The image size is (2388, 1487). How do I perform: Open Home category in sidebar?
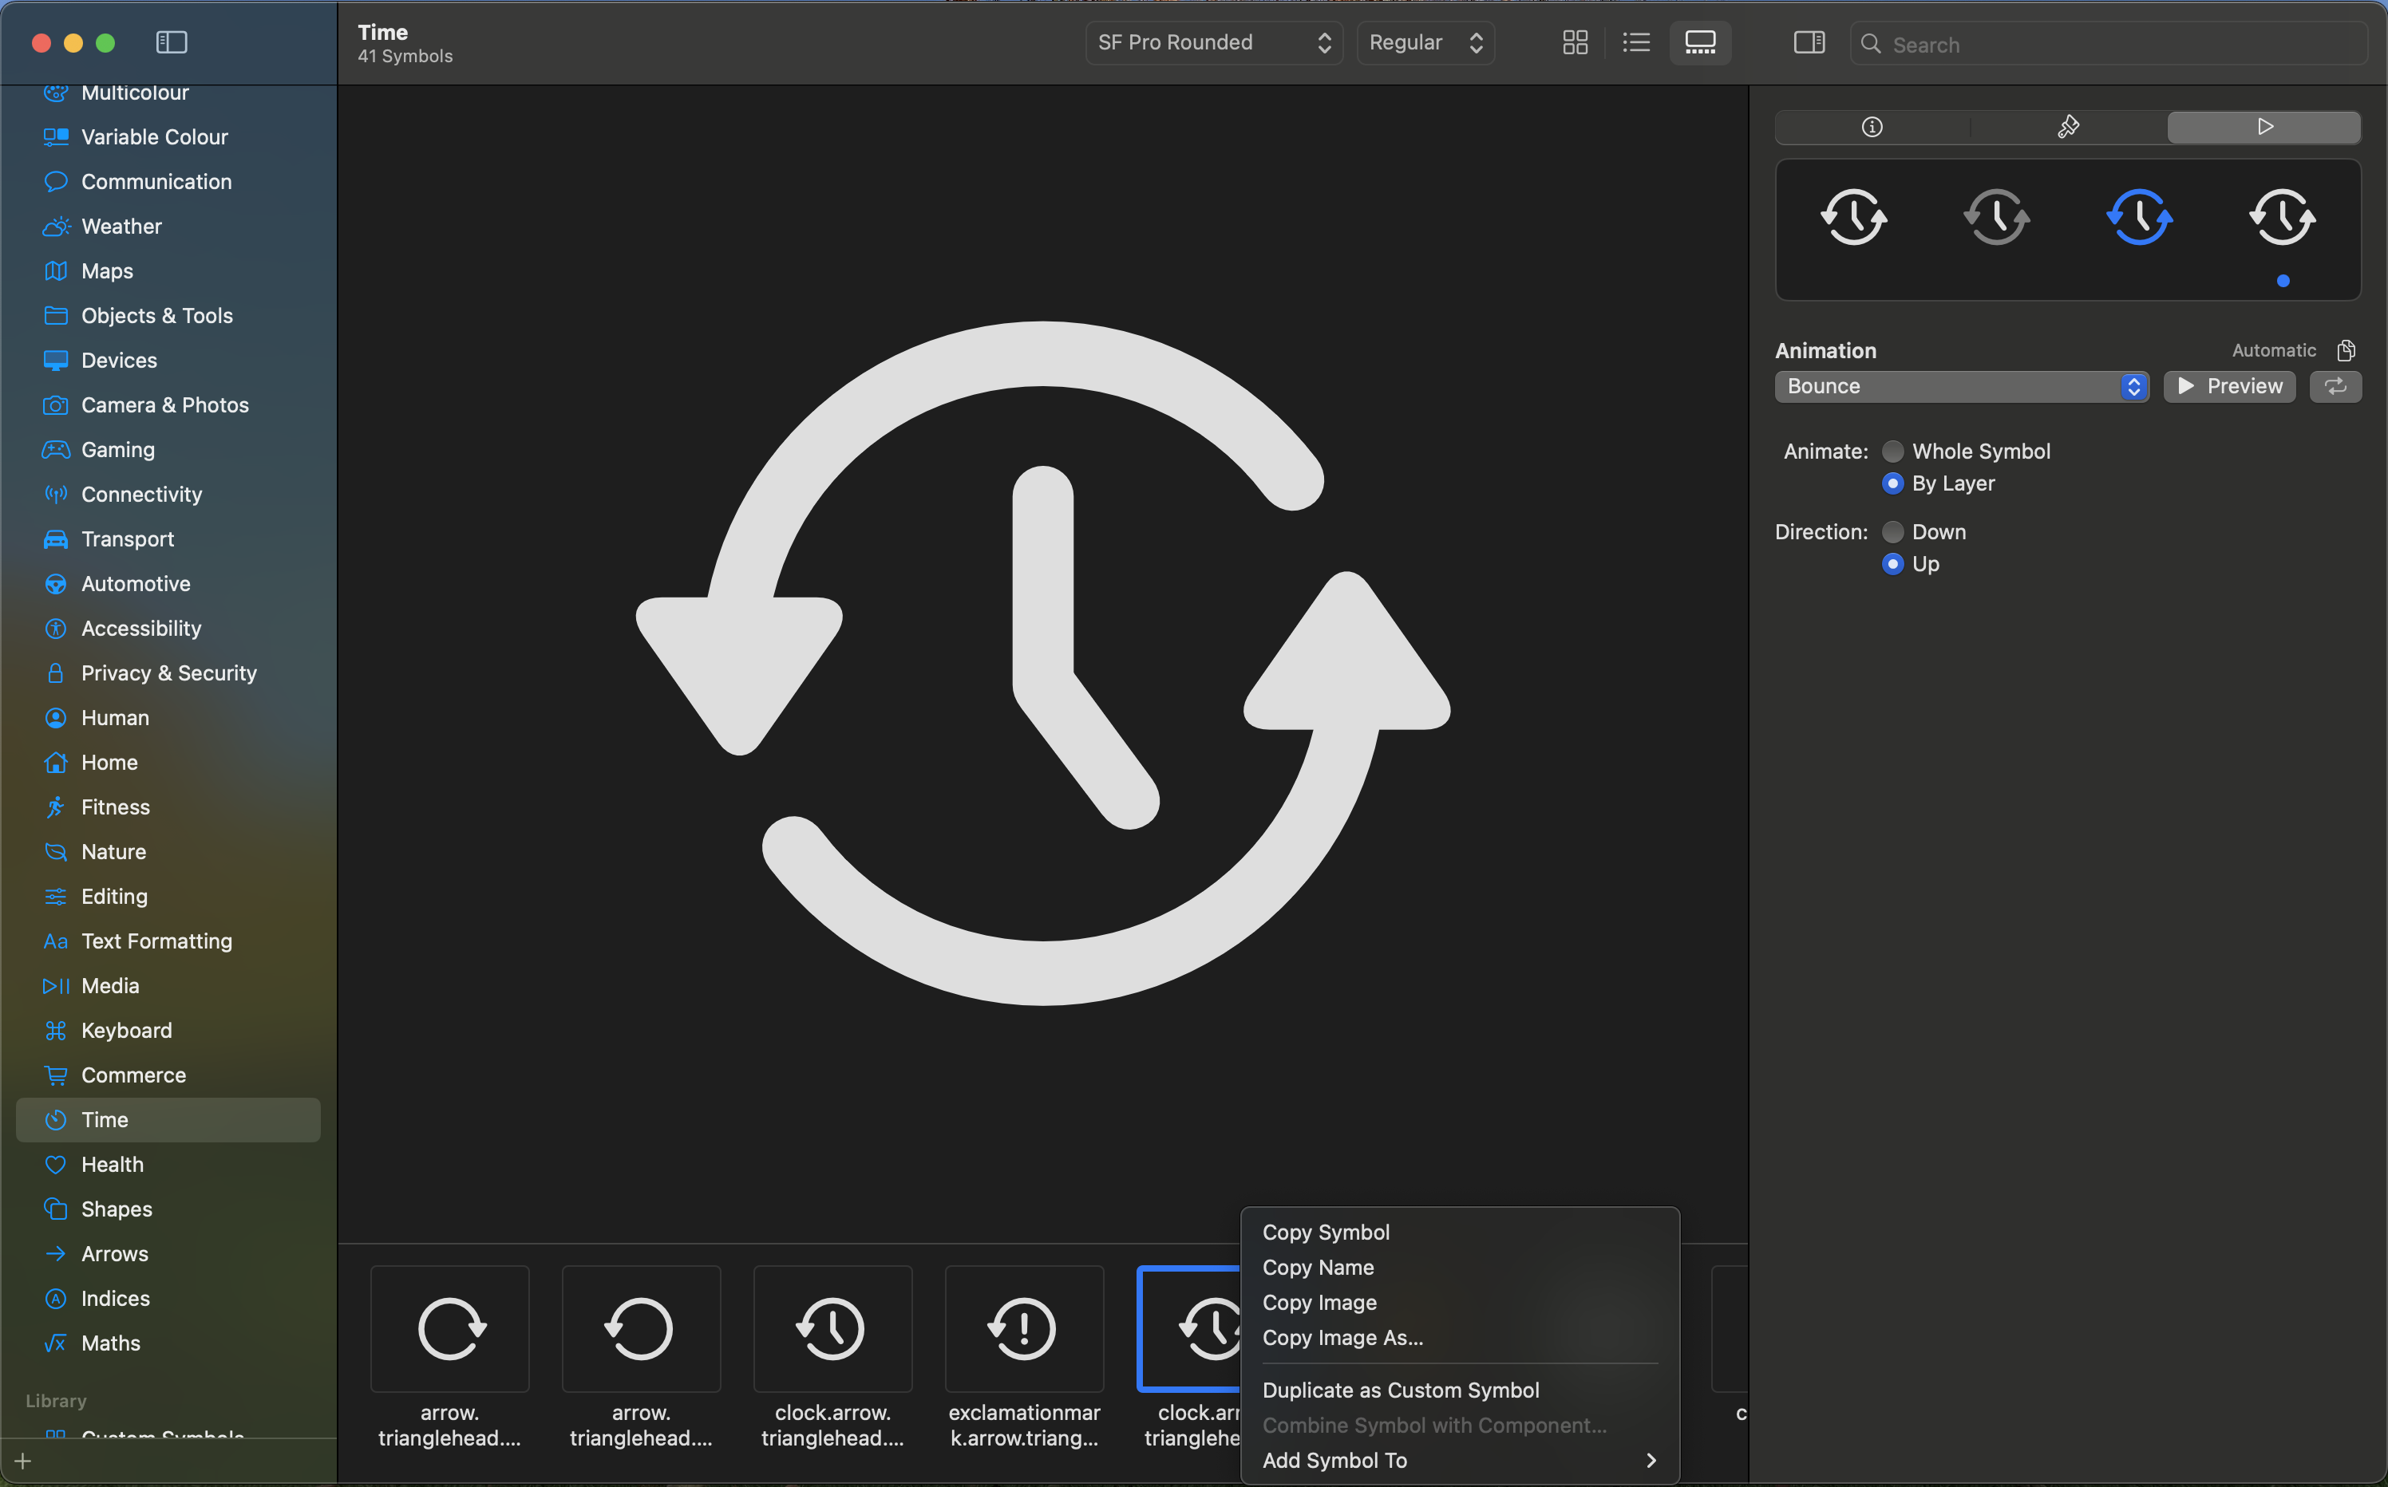(x=168, y=762)
